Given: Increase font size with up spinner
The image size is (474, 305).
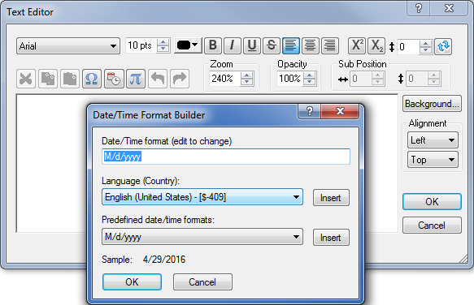Looking at the screenshot, I should [x=163, y=42].
